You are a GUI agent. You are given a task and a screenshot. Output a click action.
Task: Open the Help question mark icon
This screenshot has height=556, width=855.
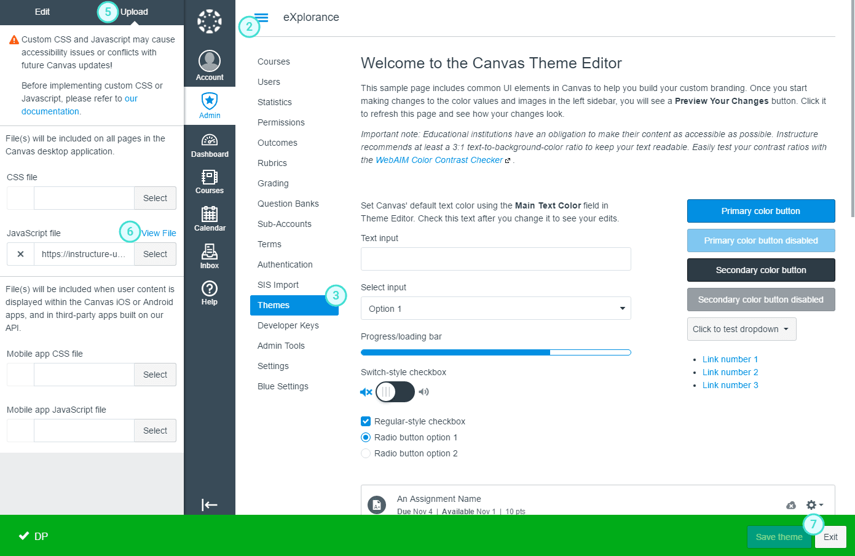pos(210,288)
